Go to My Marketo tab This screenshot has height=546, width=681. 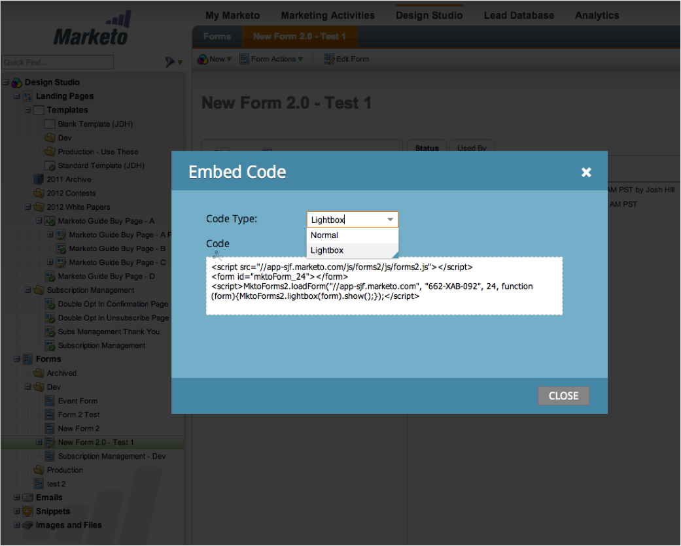tap(232, 15)
